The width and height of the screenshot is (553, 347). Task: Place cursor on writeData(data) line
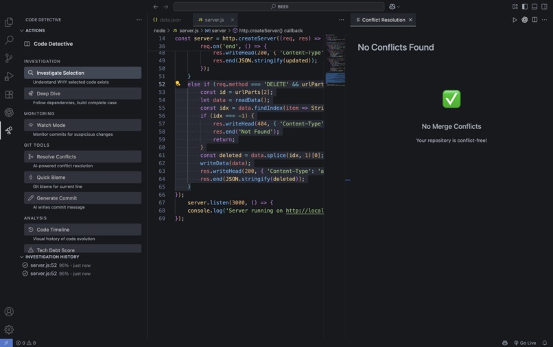coord(225,163)
